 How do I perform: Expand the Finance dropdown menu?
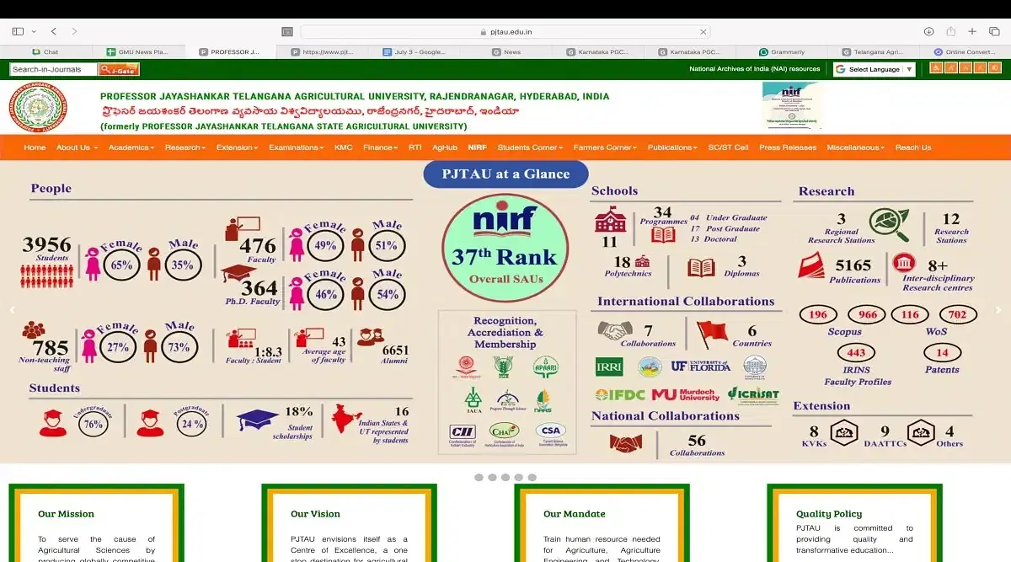point(380,147)
